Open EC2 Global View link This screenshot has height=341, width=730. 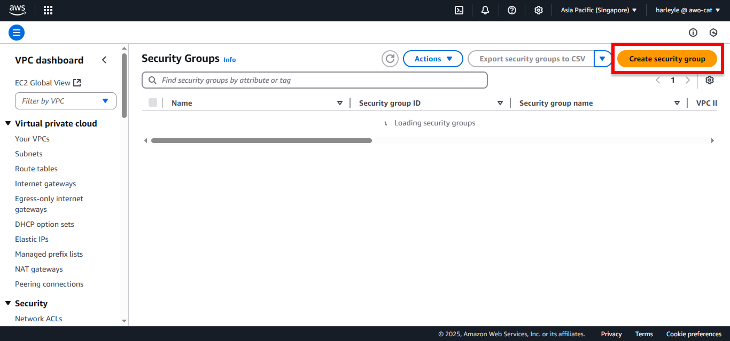coord(43,83)
